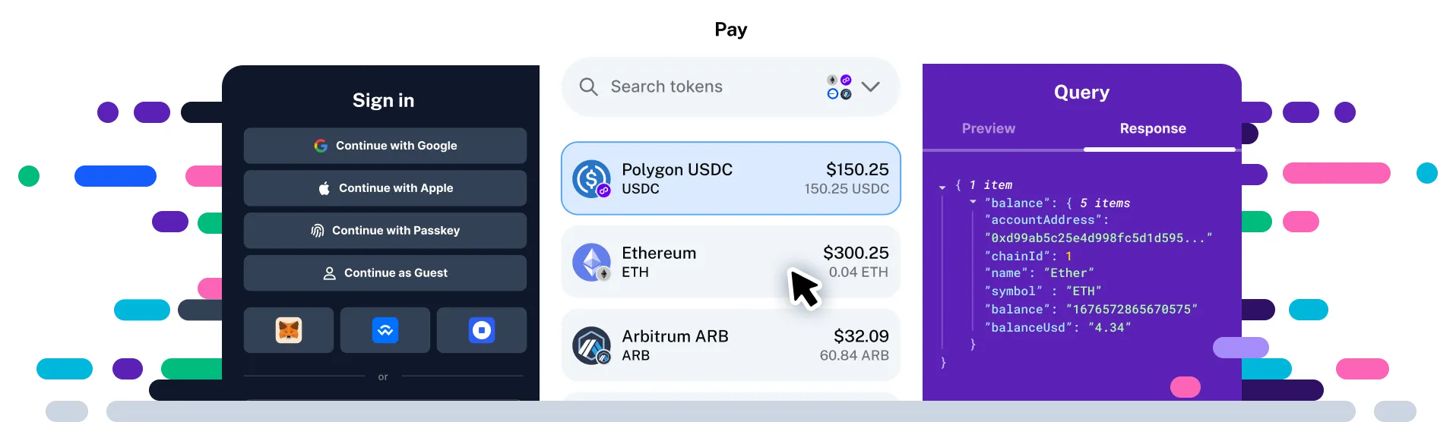Image resolution: width=1453 pixels, height=422 pixels.
Task: Click the Ethereum token logo
Action: [x=592, y=262]
